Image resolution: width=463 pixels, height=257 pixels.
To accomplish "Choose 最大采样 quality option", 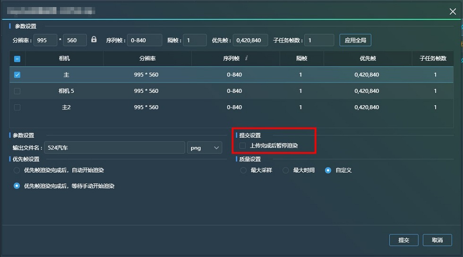I will click(x=243, y=170).
